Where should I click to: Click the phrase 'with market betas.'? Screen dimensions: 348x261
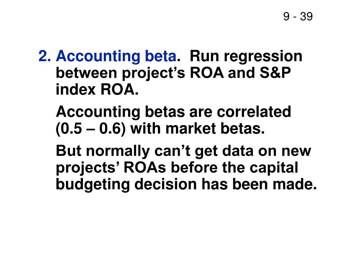coord(197,129)
